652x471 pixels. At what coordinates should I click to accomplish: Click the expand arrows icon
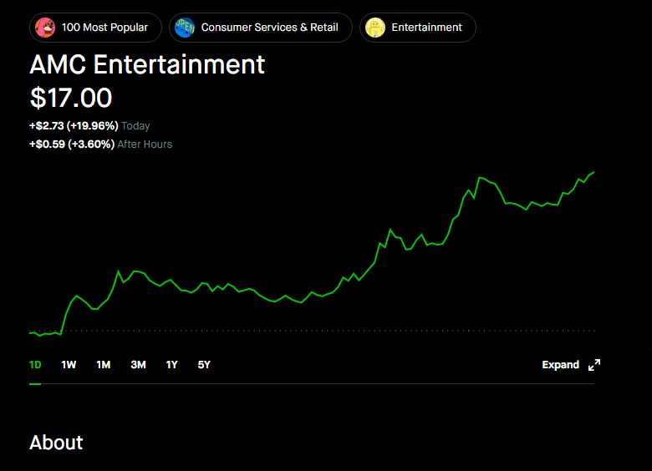point(594,365)
